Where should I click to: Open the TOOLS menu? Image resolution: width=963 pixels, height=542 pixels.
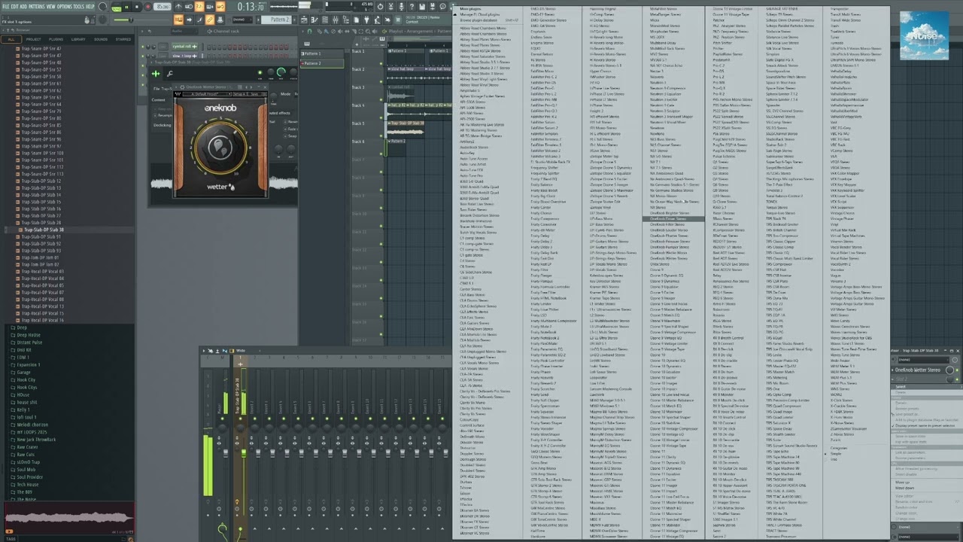(x=79, y=7)
